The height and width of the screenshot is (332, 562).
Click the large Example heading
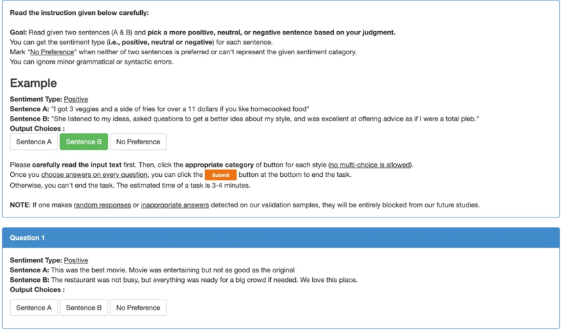[33, 83]
